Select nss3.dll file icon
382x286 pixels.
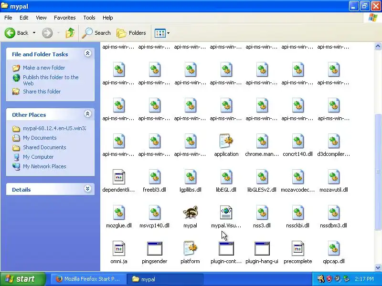tap(262, 213)
